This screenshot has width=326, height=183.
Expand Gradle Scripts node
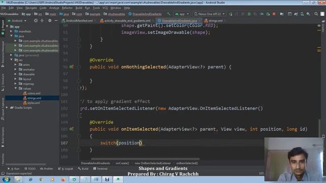pos(7,108)
